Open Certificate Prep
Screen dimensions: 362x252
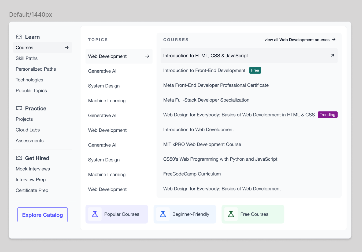point(32,190)
